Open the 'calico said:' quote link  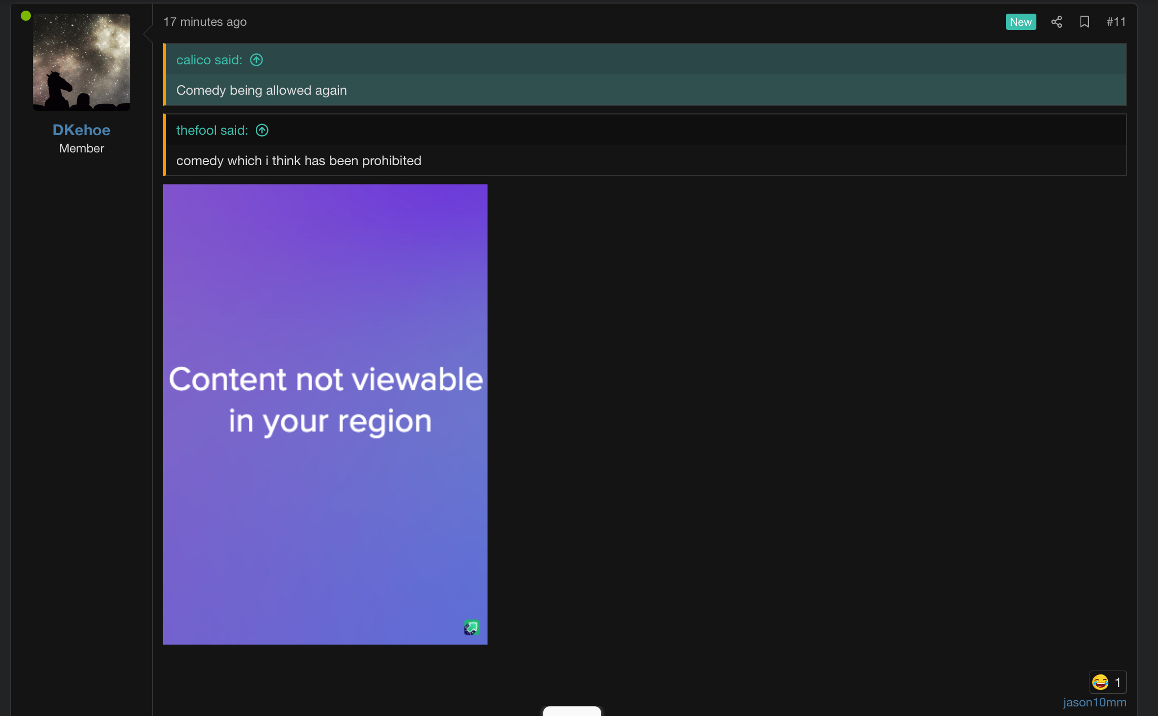209,60
